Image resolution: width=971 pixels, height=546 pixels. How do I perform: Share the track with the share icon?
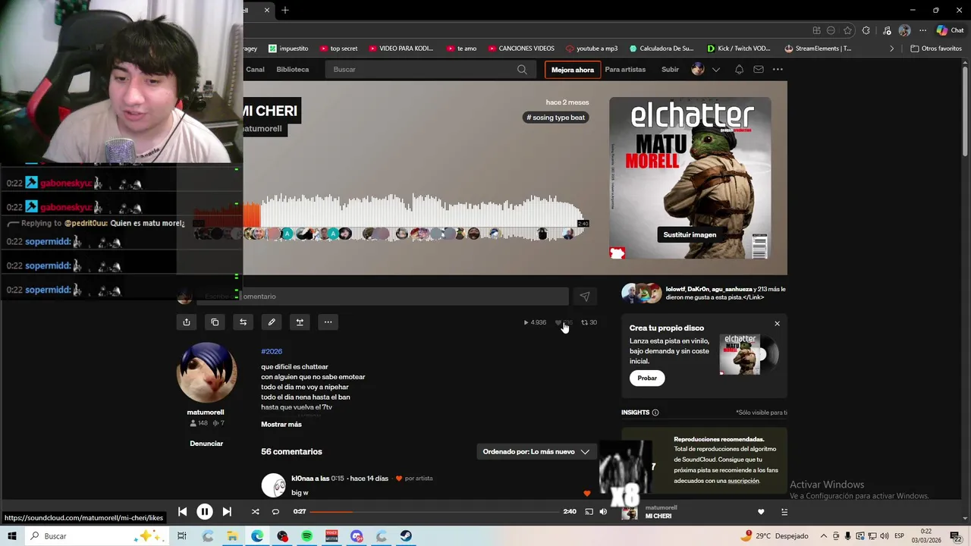187,322
